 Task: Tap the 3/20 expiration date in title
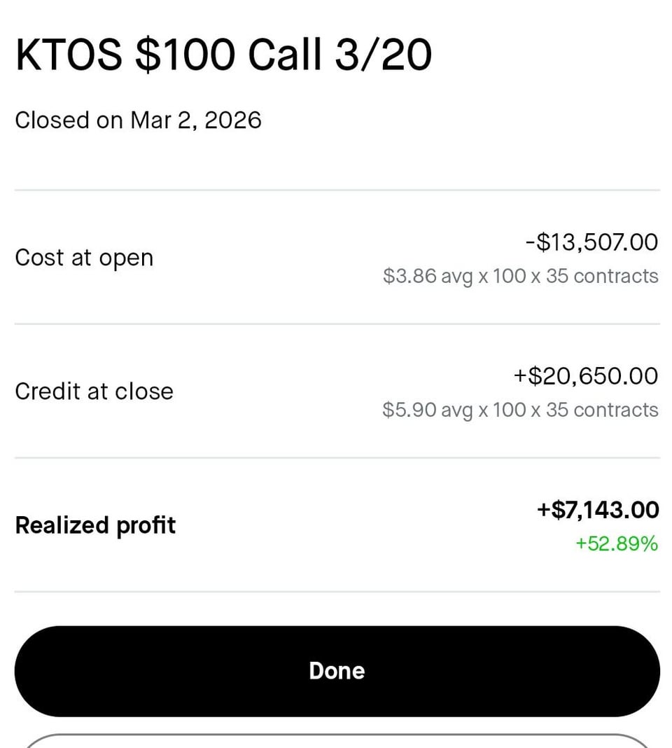point(383,55)
